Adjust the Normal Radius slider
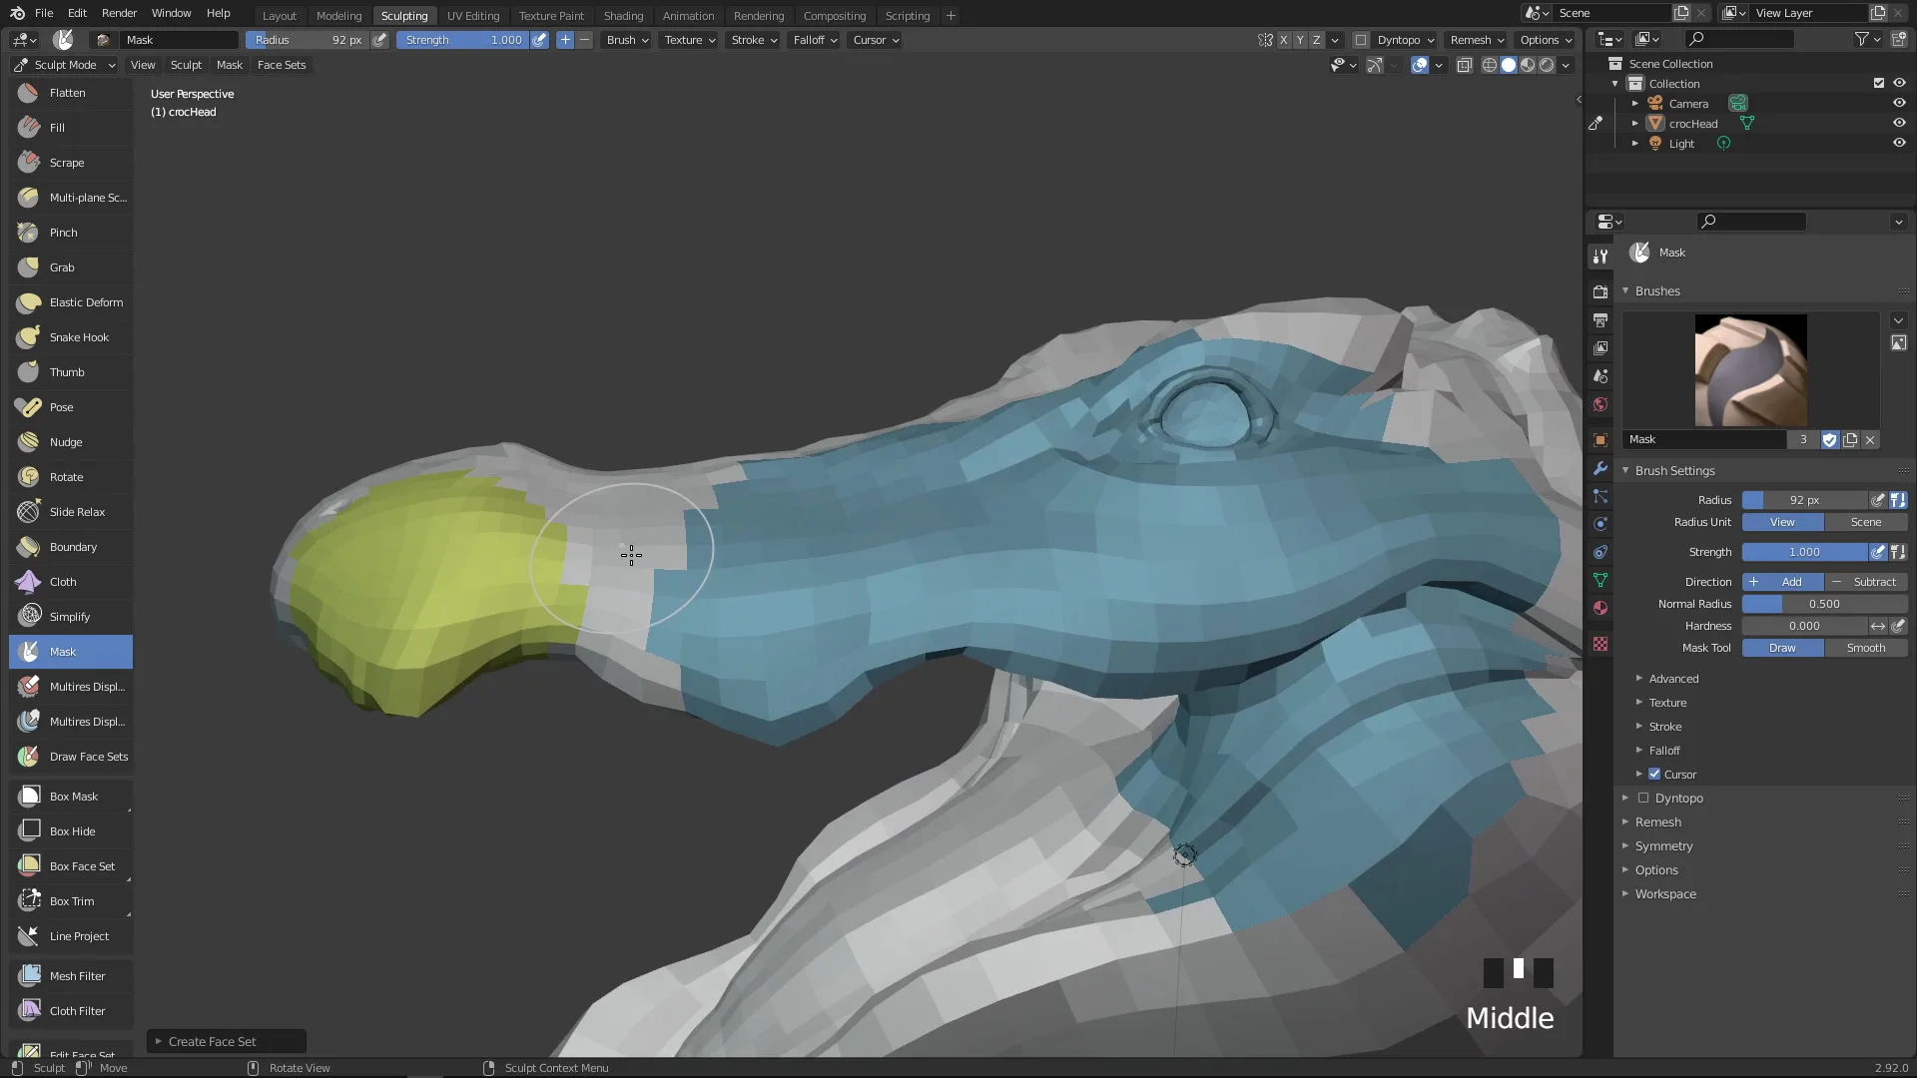 pyautogui.click(x=1823, y=604)
